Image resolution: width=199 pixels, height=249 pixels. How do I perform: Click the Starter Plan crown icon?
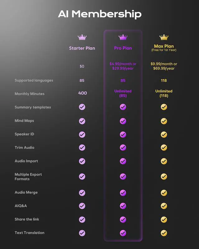[82, 37]
